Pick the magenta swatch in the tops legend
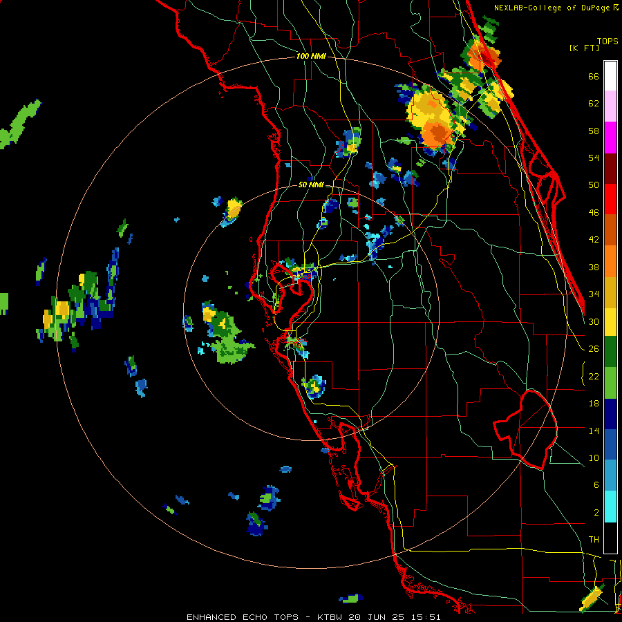This screenshot has height=622, width=622. pos(610,138)
